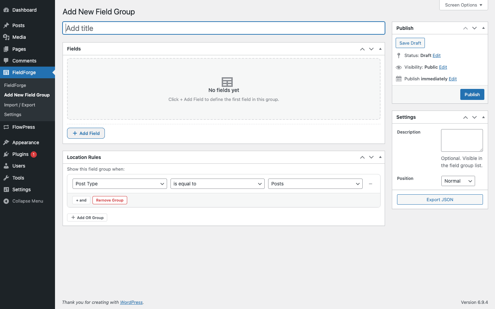Open the main Settings sidebar item
Image resolution: width=495 pixels, height=309 pixels.
(x=27, y=190)
